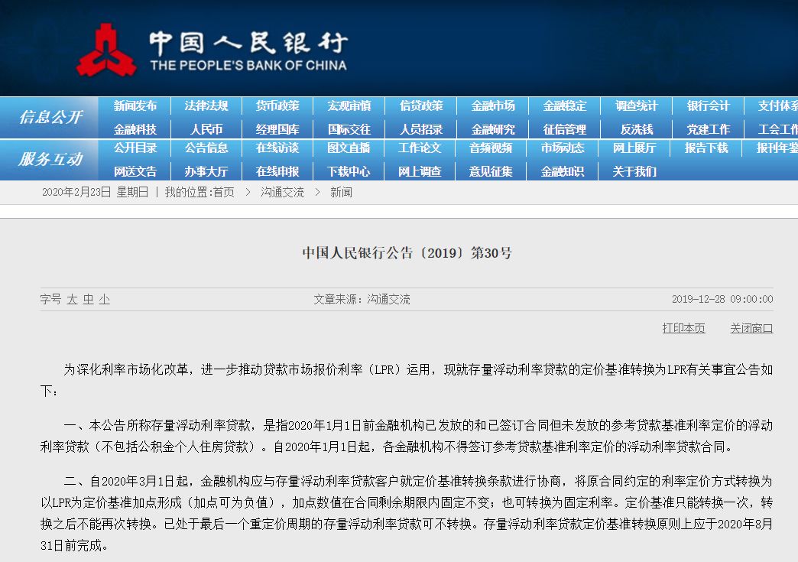Select 经理国库 navigation item
Viewport: 798px width, 562px height.
coord(278,129)
